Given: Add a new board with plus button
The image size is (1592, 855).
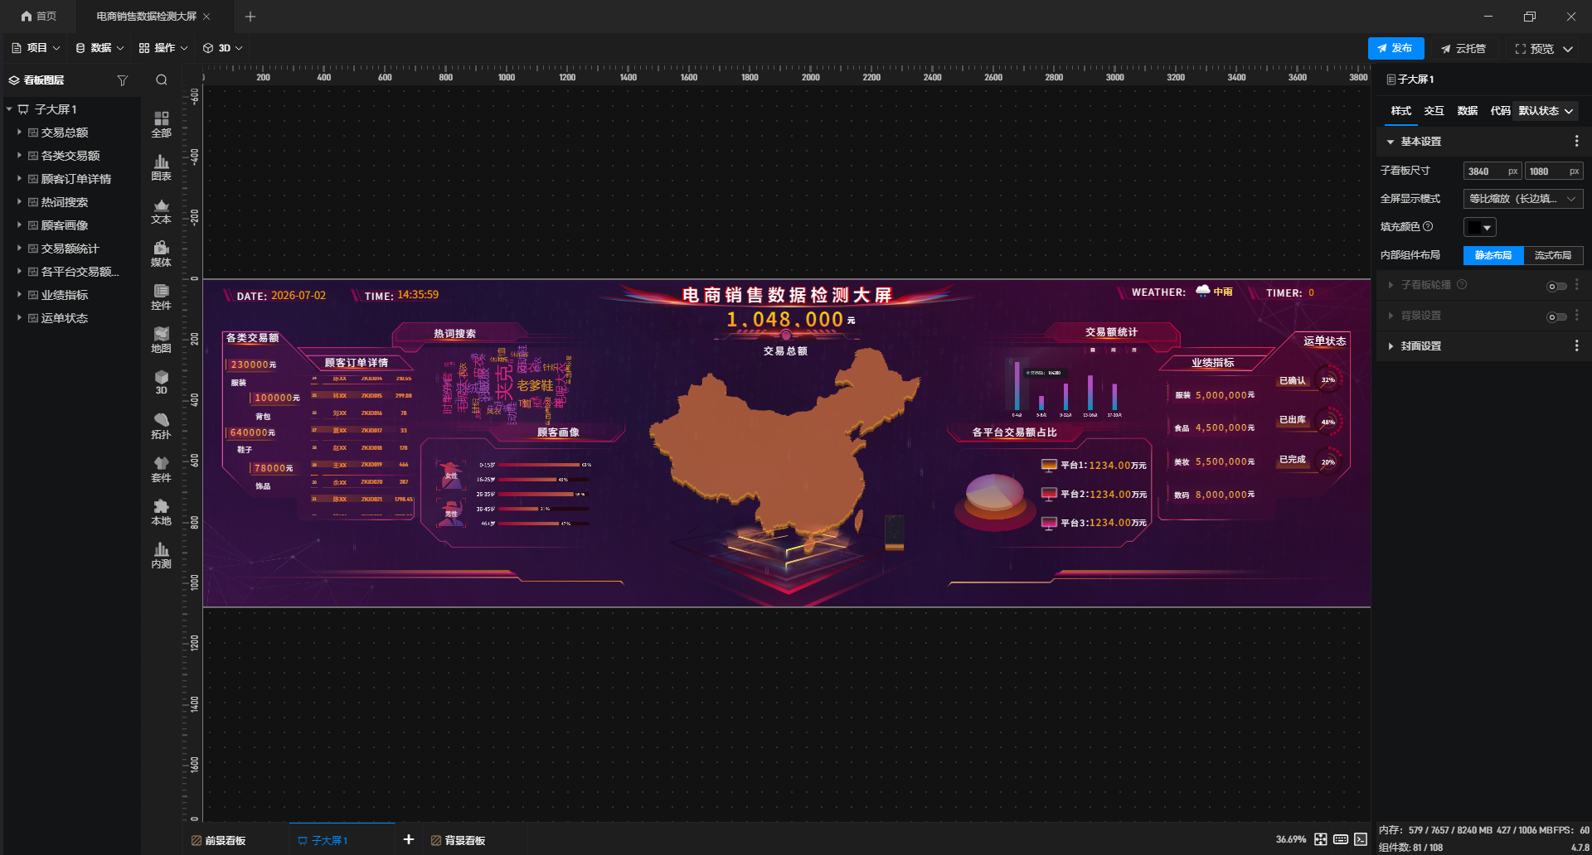Looking at the screenshot, I should pyautogui.click(x=409, y=839).
